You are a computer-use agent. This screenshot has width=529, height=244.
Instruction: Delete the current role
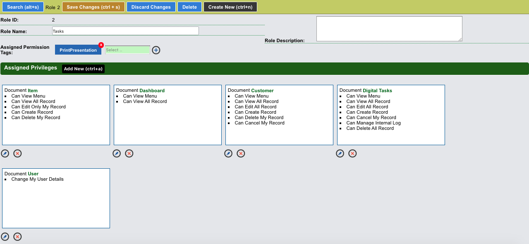189,7
